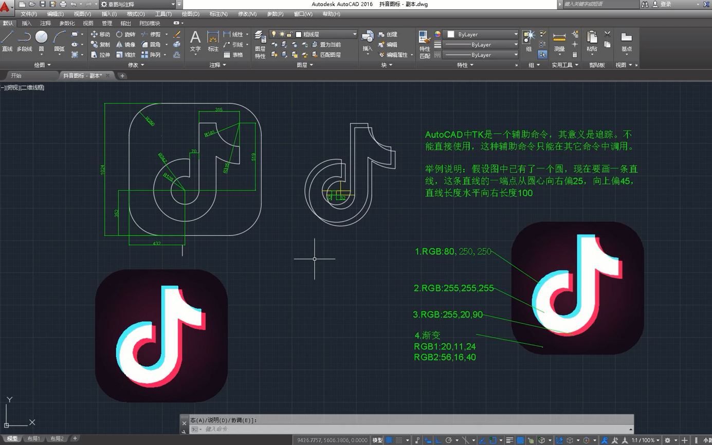Viewport: 712px width, 445px height.
Task: Click the Dimension (标注) tool
Action: coord(213,41)
